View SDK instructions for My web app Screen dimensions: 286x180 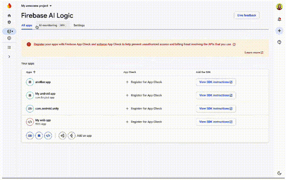tap(216, 122)
